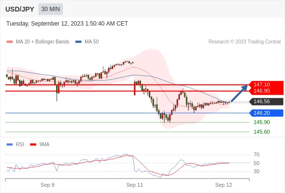285x193 pixels.
Task: Click the MA 20 + Bollinger Bands legend swatch
Action: tap(10, 42)
